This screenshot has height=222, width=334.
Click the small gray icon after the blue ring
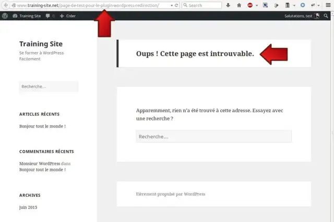point(313,5)
